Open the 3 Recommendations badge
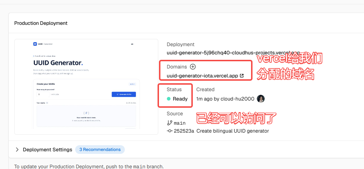This screenshot has height=169, width=364. click(100, 150)
